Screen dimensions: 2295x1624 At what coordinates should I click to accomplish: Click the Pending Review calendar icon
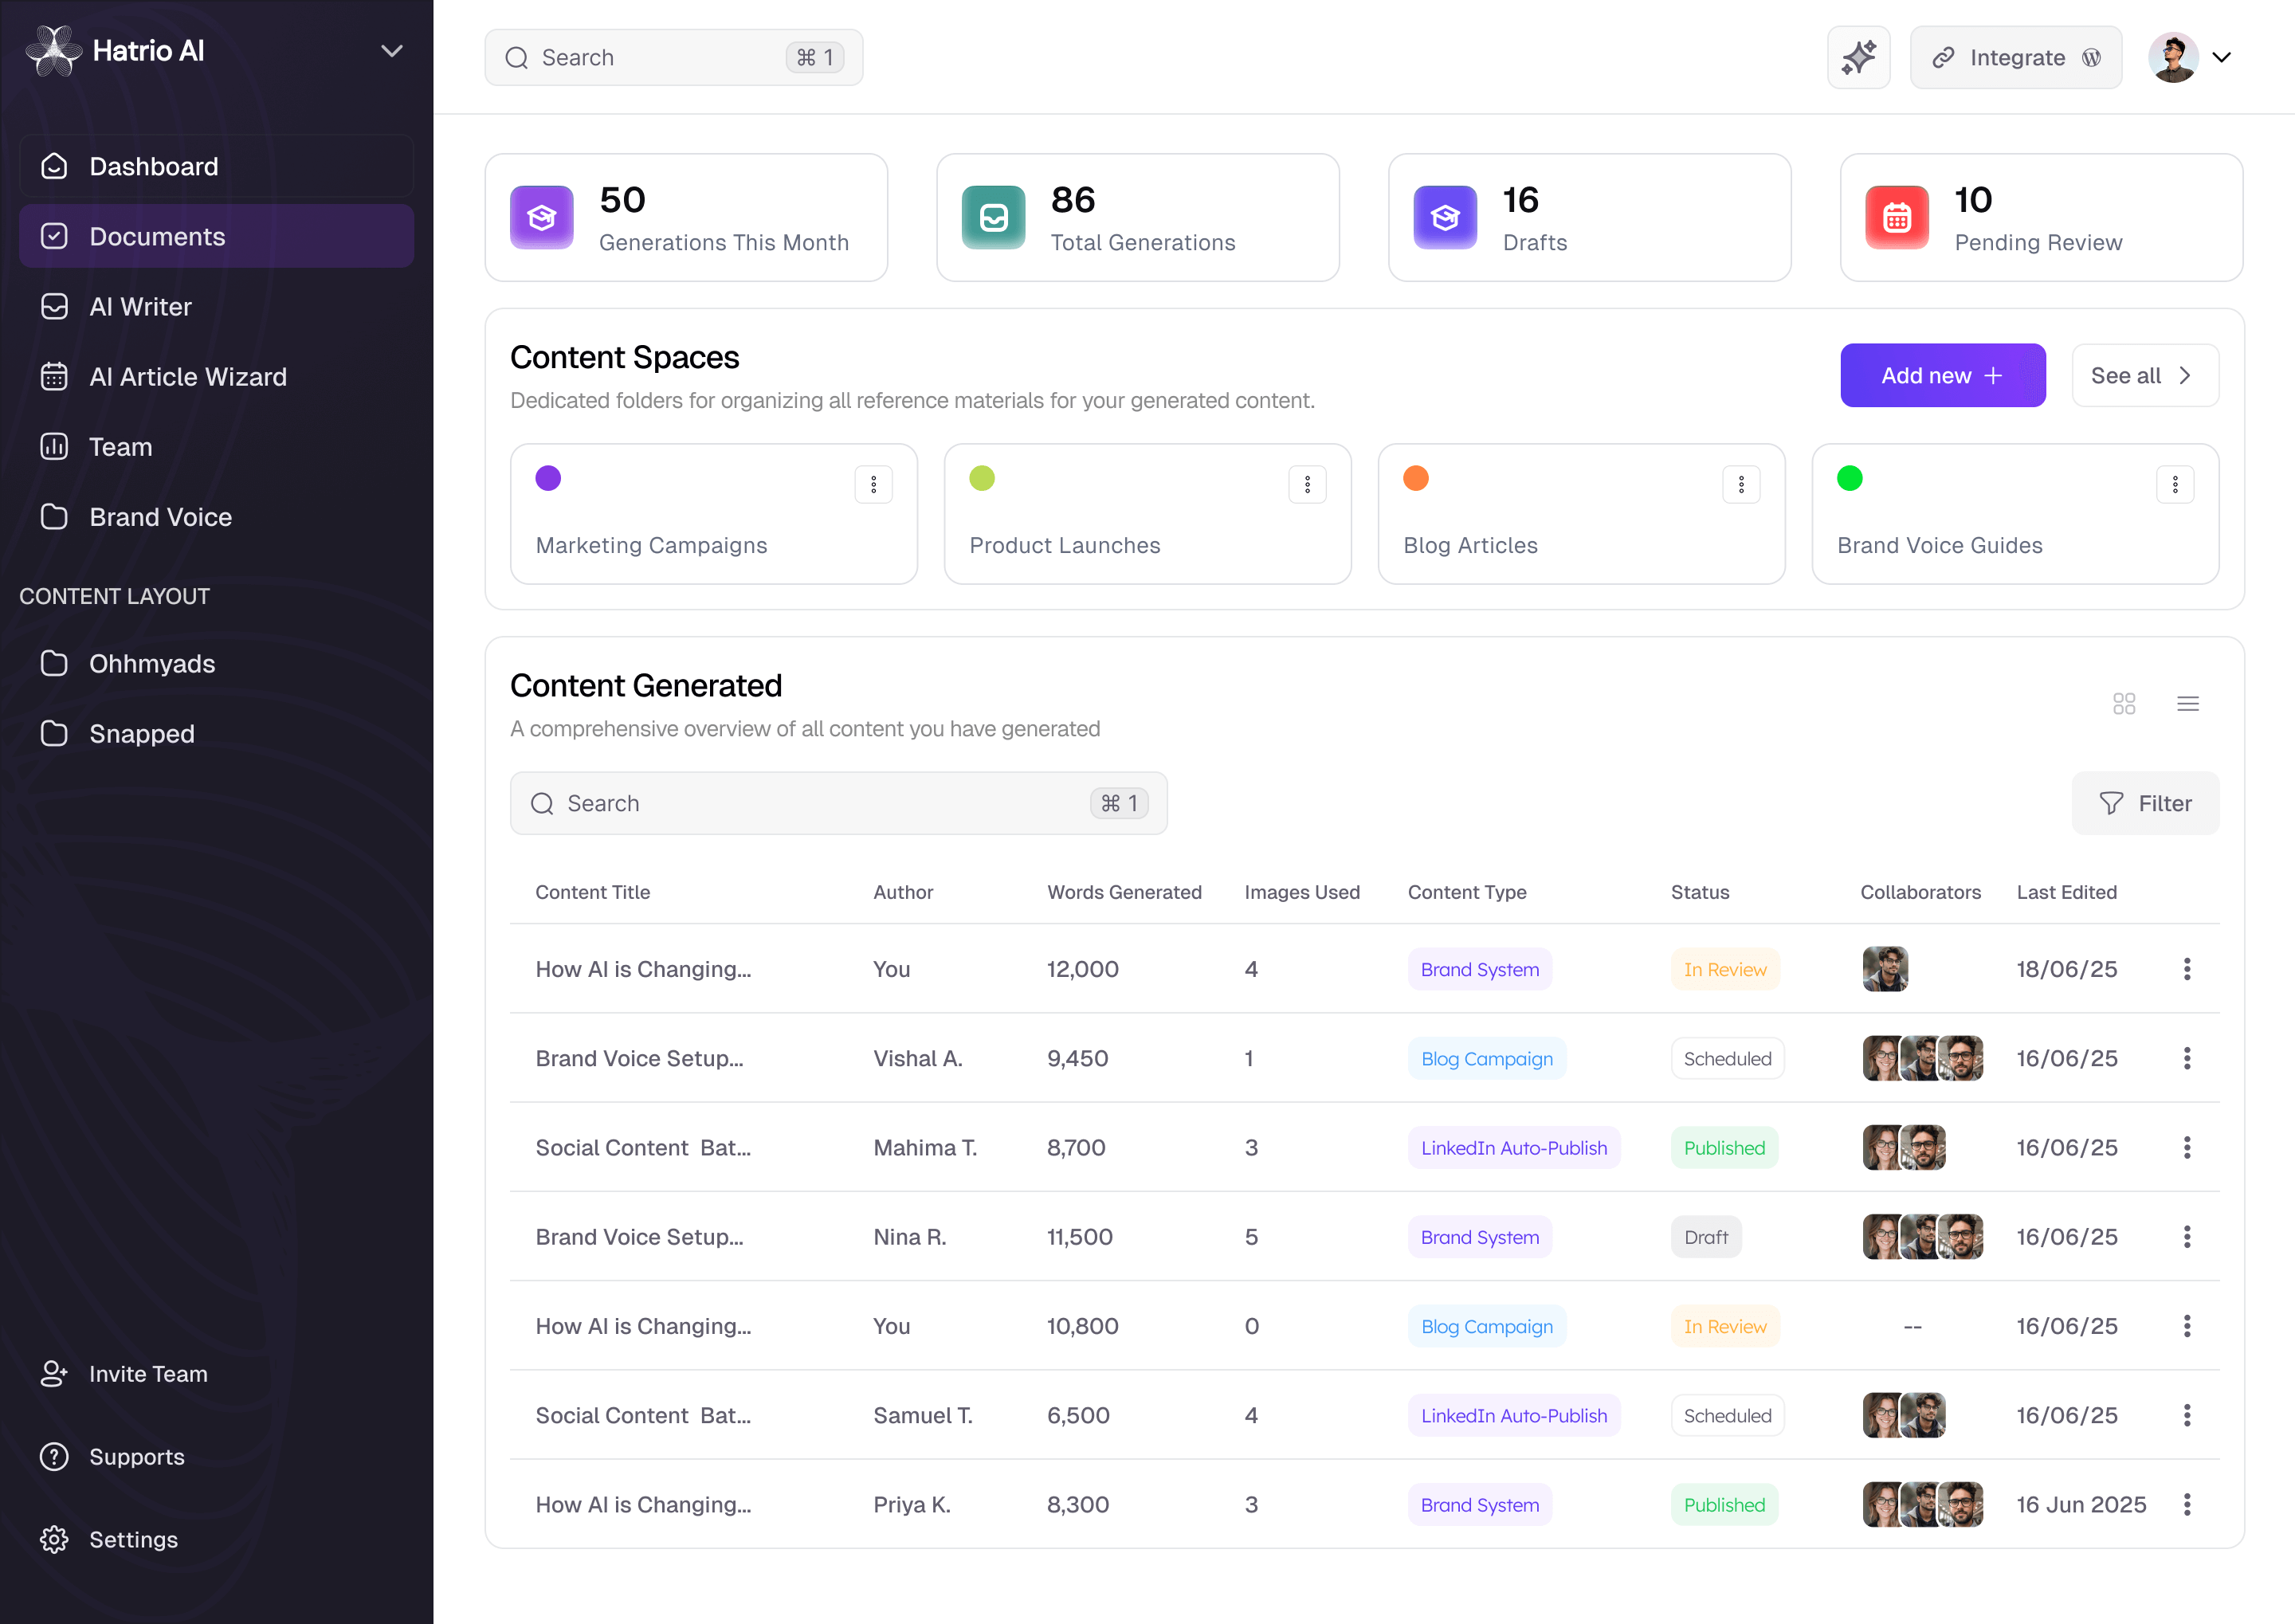[1896, 217]
